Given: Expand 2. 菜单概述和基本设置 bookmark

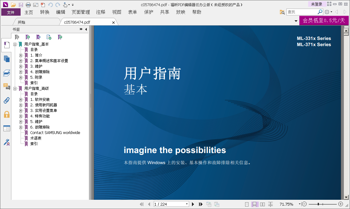Looking at the screenshot, I should [21, 61].
